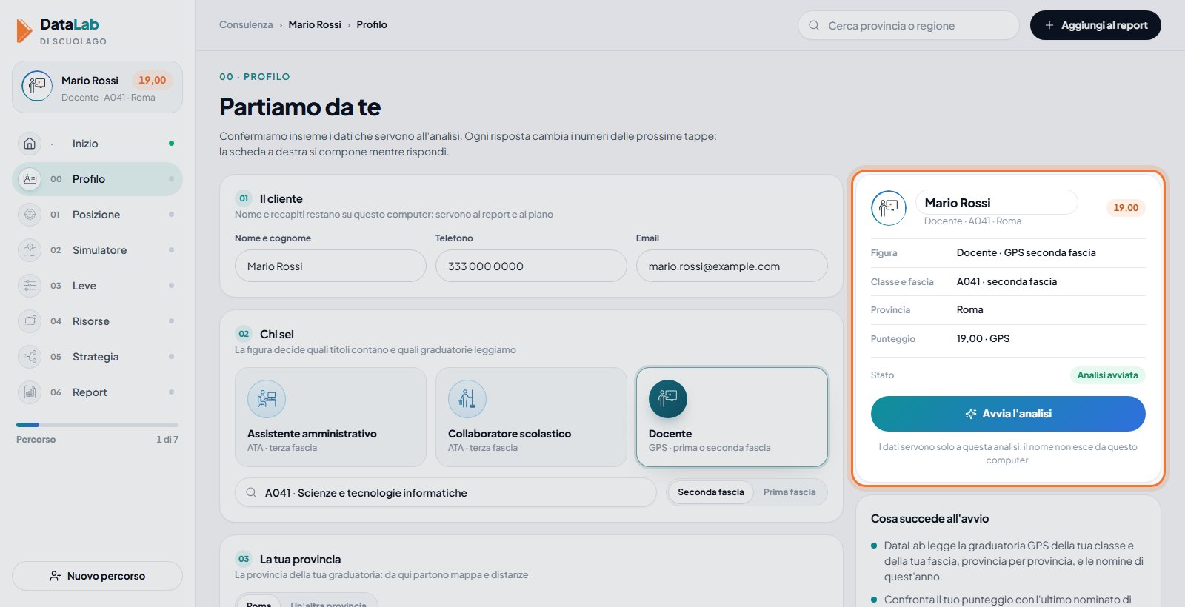Click the Risorse route icon in sidebar
This screenshot has height=607, width=1185.
[x=30, y=321]
